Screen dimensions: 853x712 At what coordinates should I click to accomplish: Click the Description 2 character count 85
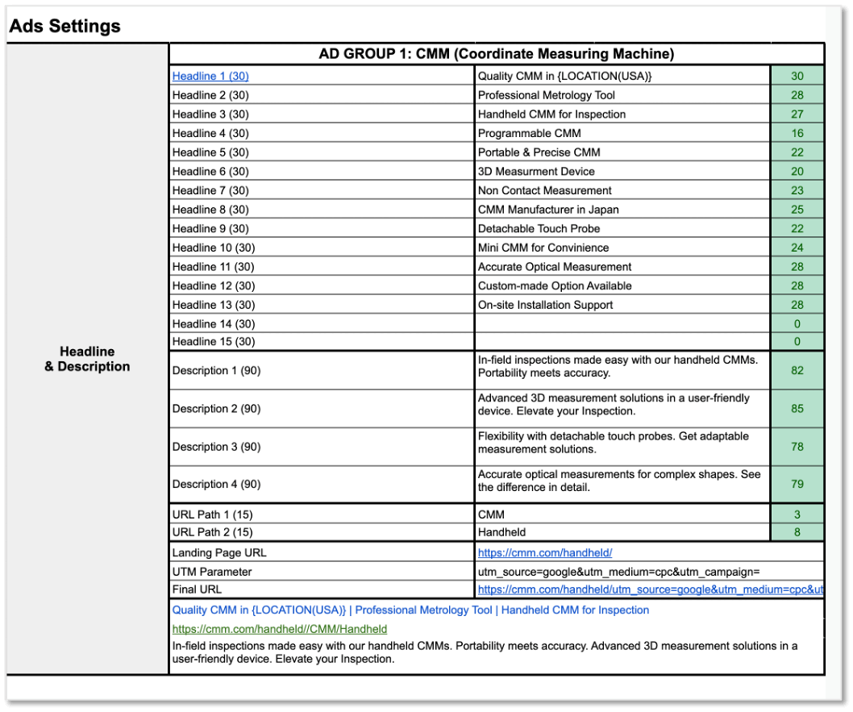click(797, 409)
